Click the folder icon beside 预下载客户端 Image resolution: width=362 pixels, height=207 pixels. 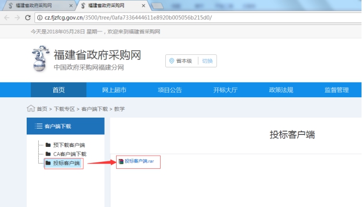coord(48,145)
